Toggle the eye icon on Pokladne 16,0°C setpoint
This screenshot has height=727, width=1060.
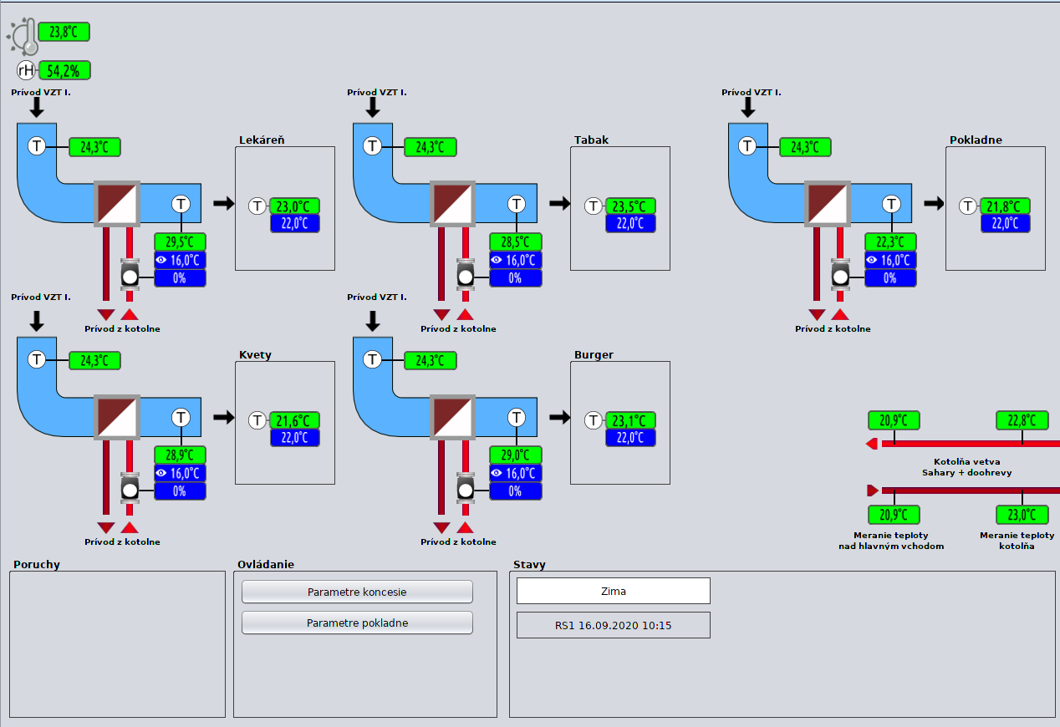click(873, 260)
